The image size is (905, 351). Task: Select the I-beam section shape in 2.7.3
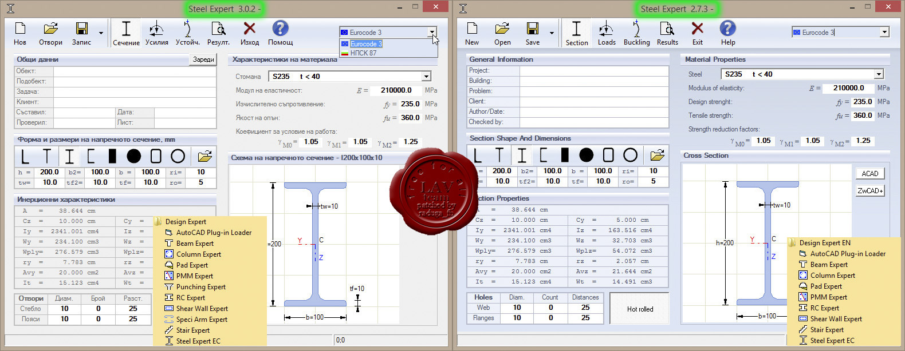tap(522, 155)
